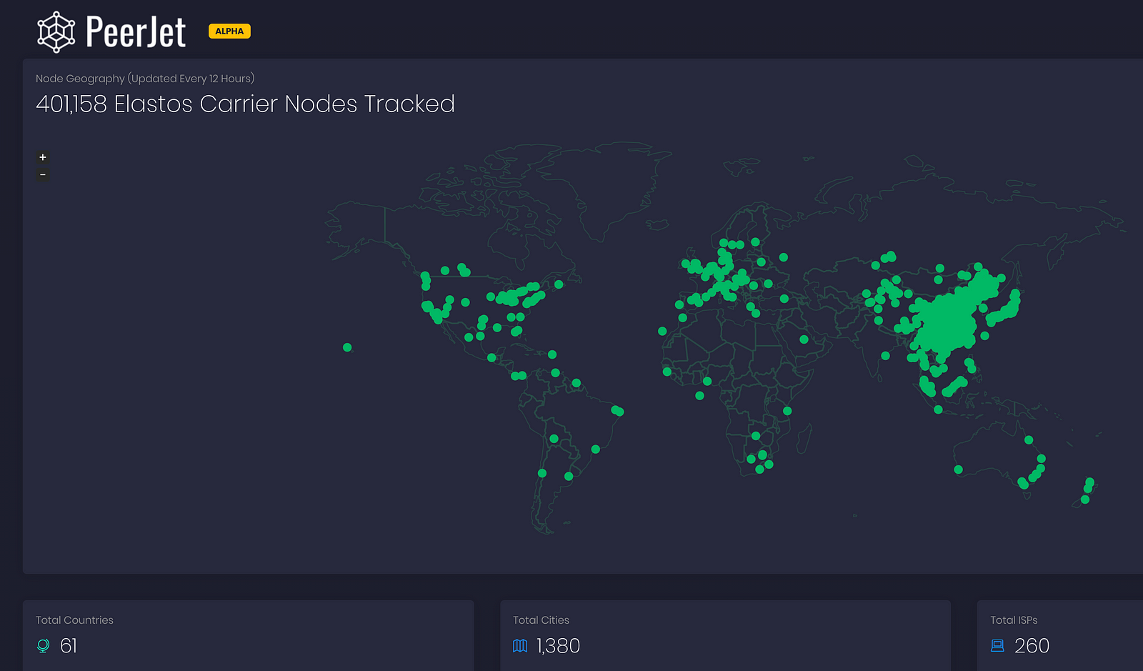Click the '260' ISPs value

coord(1032,646)
